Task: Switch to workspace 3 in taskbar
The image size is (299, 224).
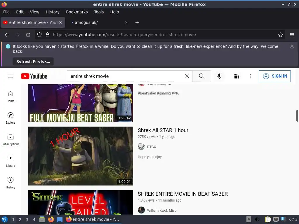Action: [27, 220]
